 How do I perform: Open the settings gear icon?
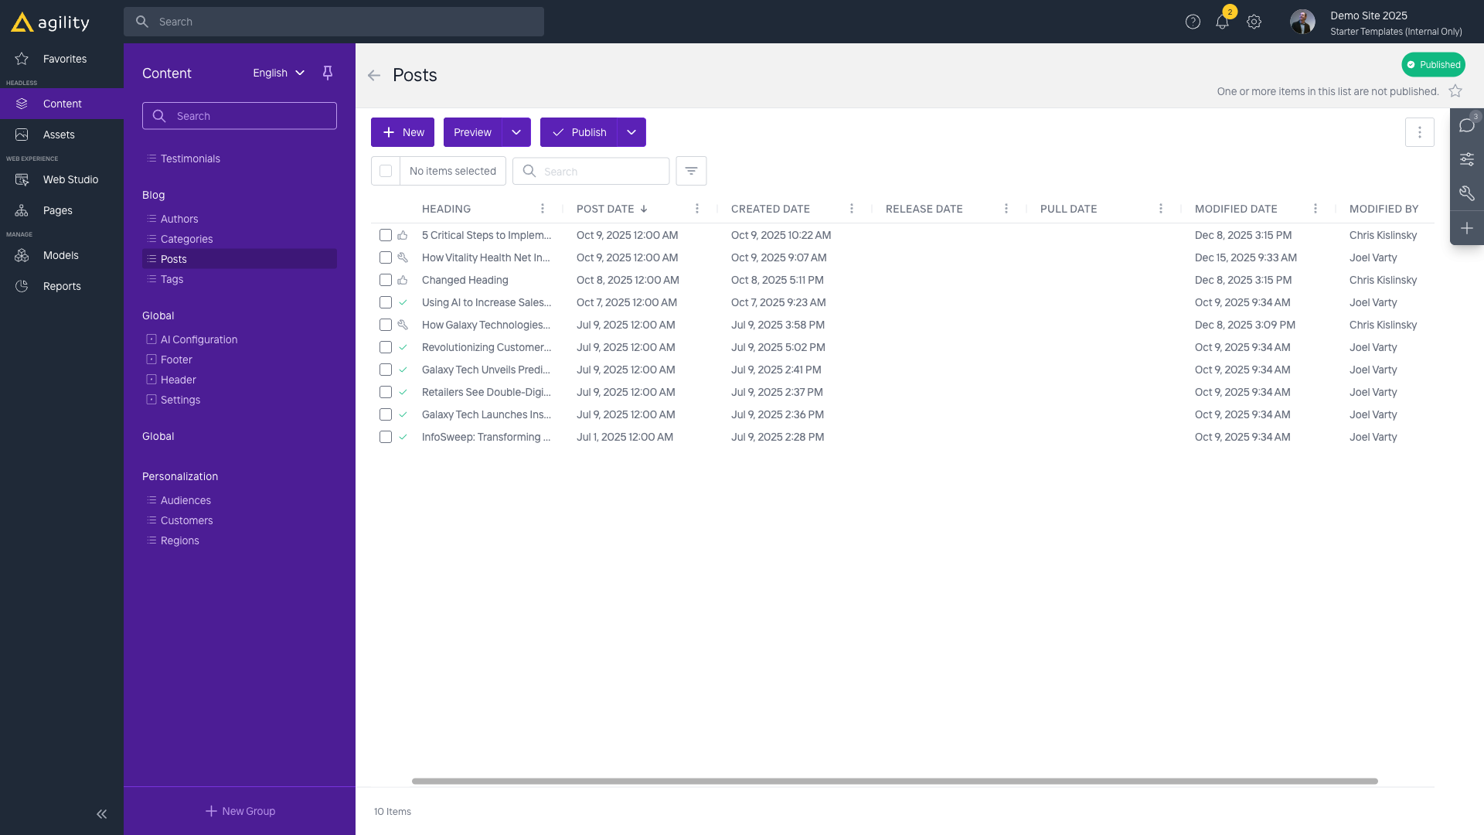pyautogui.click(x=1254, y=22)
